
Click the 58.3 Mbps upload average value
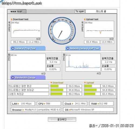(x=108, y=86)
